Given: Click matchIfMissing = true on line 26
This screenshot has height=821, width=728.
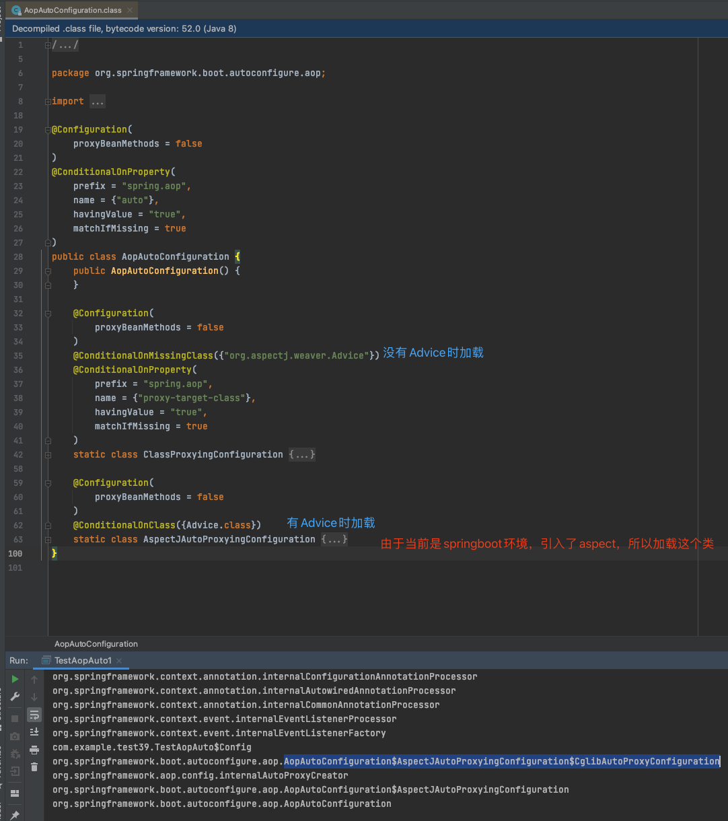Looking at the screenshot, I should tap(130, 229).
